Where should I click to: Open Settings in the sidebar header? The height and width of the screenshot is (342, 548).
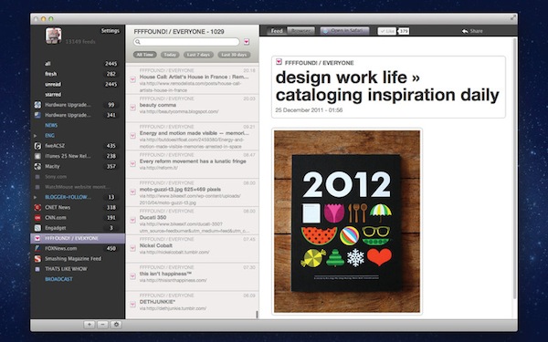click(x=111, y=31)
